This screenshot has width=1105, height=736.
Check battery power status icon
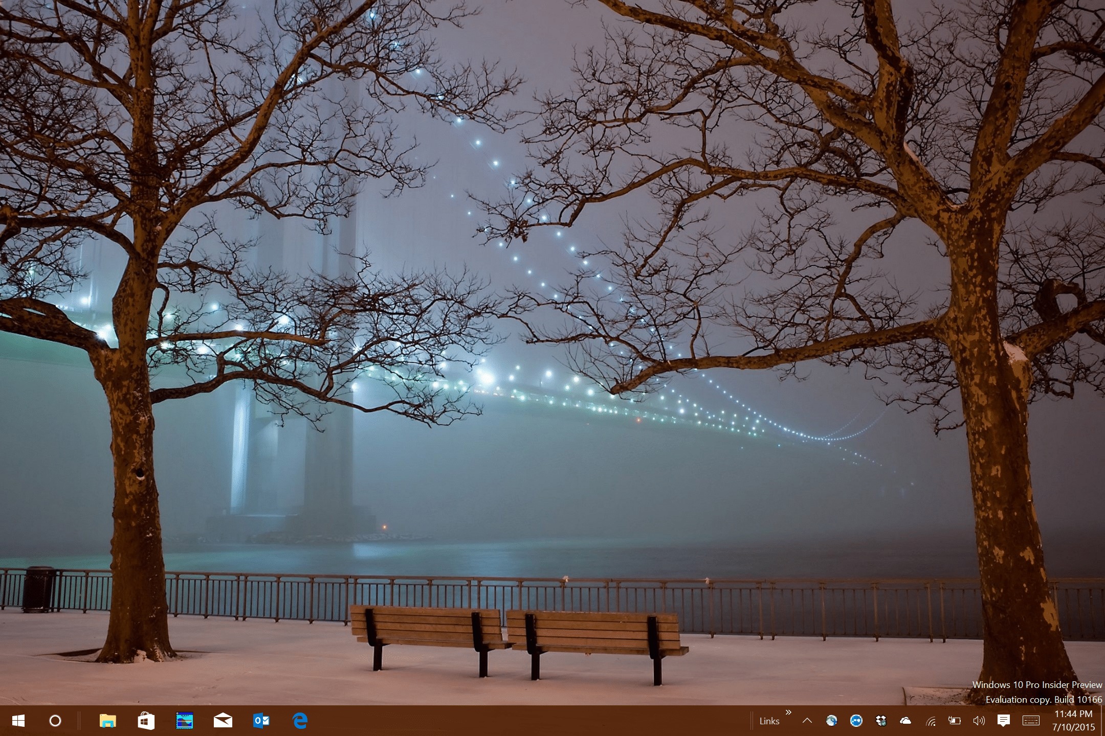pyautogui.click(x=955, y=721)
